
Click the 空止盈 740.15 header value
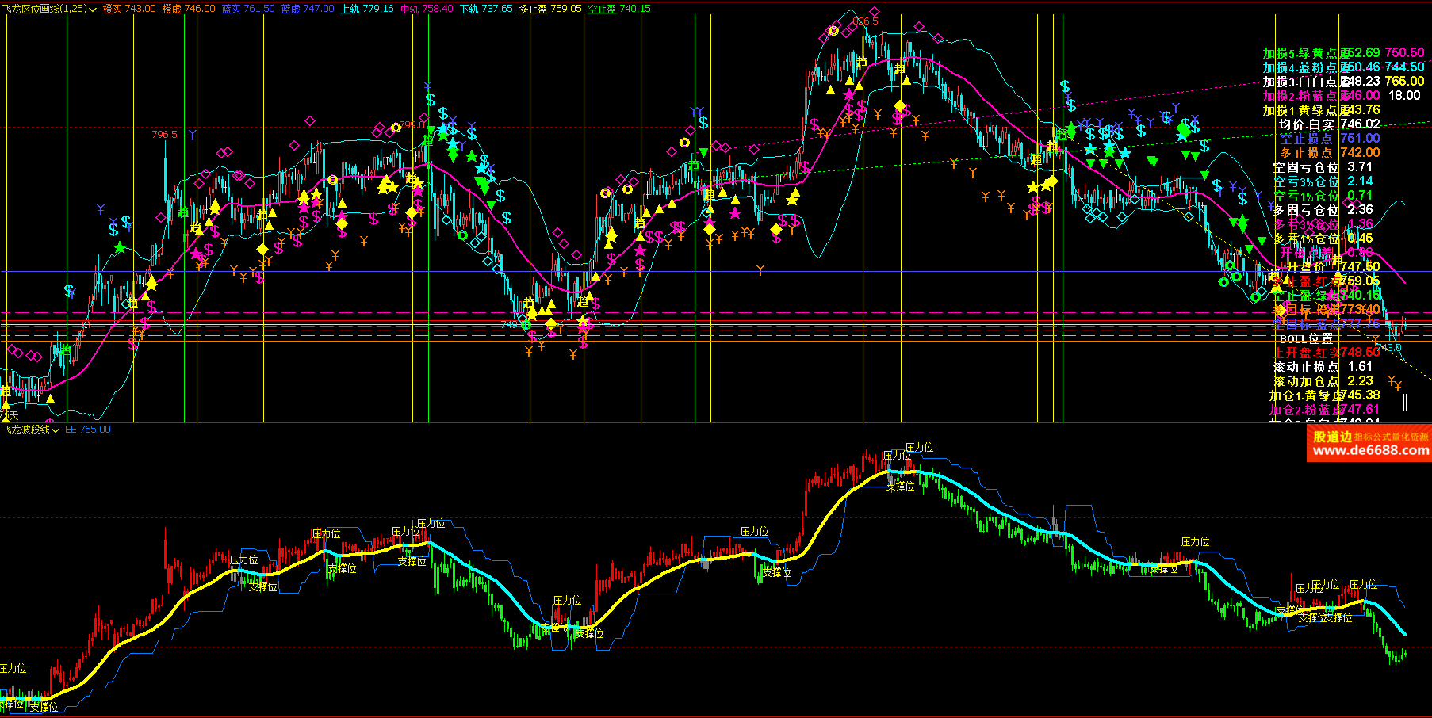click(x=619, y=9)
